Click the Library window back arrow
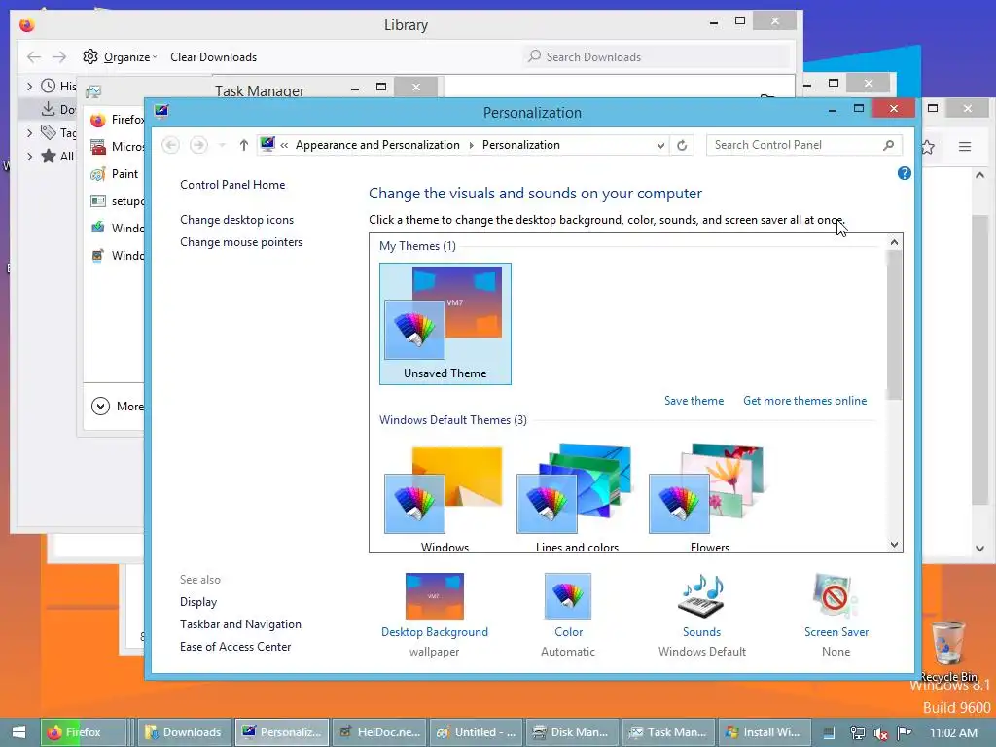The image size is (996, 747). coord(34,57)
